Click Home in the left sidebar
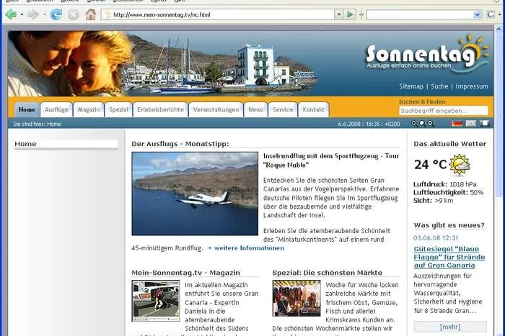This screenshot has height=336, width=505. click(25, 144)
